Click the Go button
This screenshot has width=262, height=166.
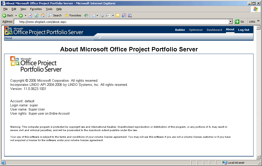click(239, 22)
